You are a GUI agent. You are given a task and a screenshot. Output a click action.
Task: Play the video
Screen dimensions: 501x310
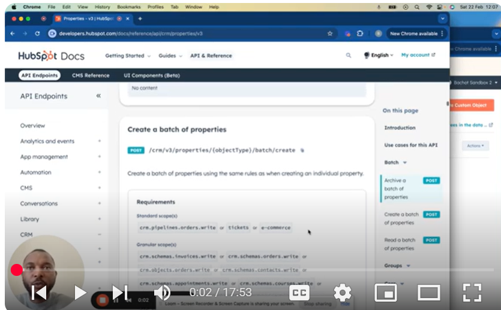[80, 293]
